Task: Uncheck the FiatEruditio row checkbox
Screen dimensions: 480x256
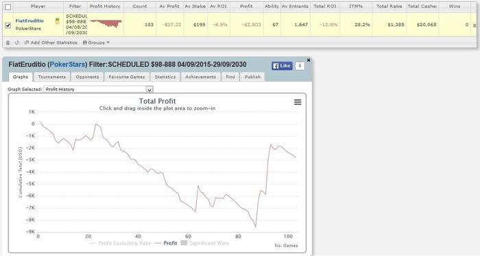Action: click(8, 25)
